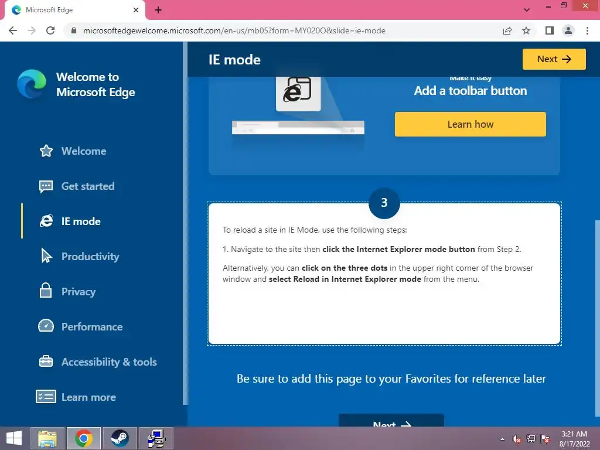Select the Microsoft Edge browser tab
The image size is (600, 450).
[x=75, y=10]
